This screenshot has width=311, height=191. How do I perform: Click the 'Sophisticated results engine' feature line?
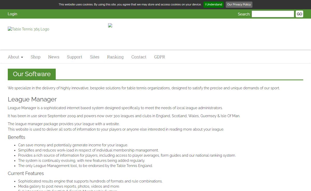pos(90,181)
